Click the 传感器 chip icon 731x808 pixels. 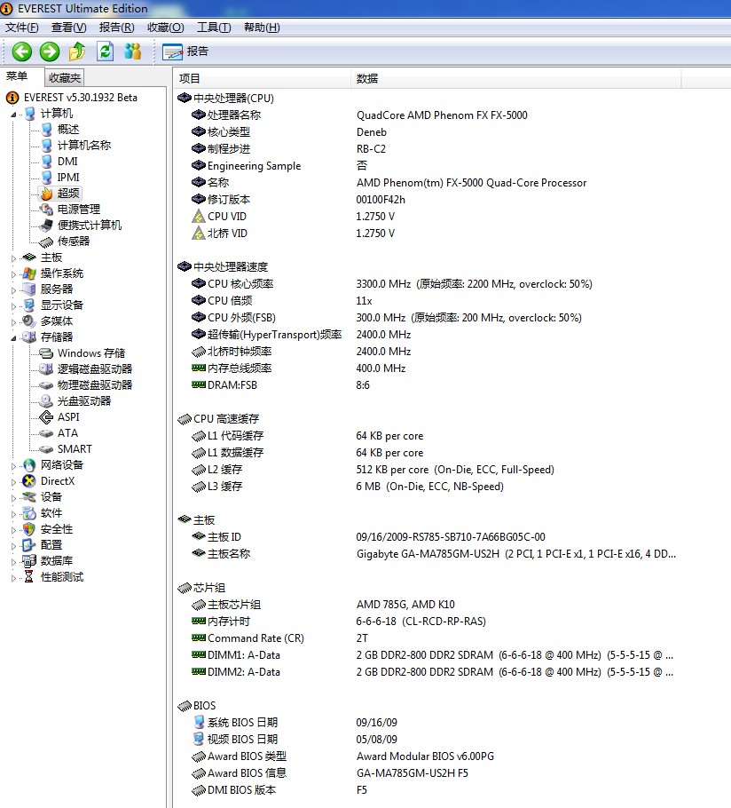47,242
